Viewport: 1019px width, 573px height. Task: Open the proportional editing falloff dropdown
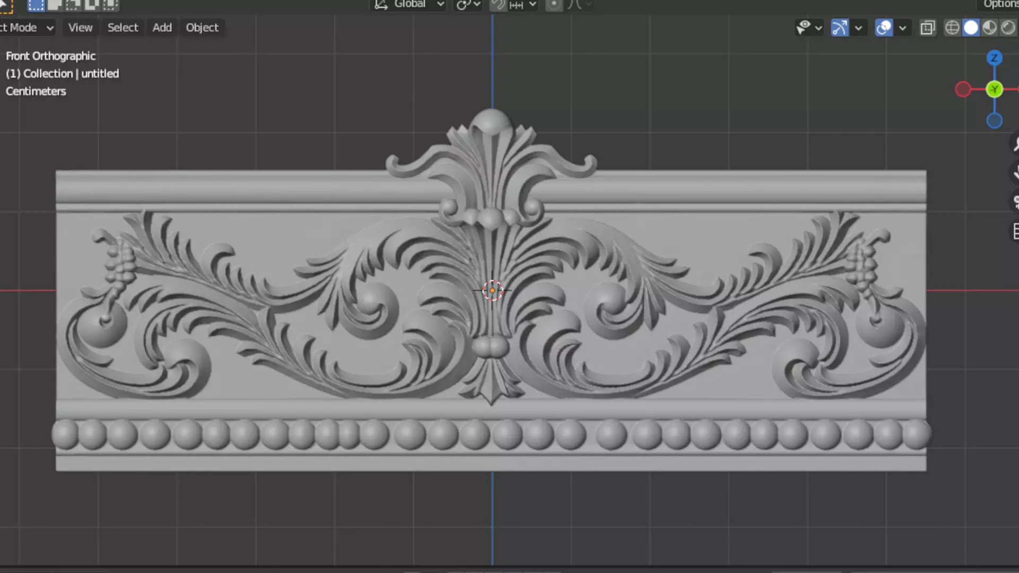pos(580,5)
